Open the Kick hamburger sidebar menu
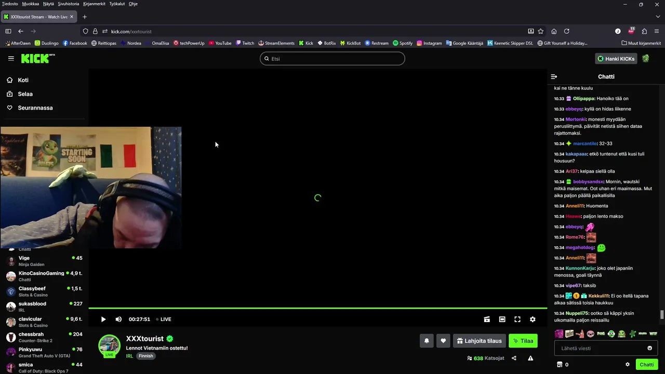The width and height of the screenshot is (665, 374). coord(11,59)
